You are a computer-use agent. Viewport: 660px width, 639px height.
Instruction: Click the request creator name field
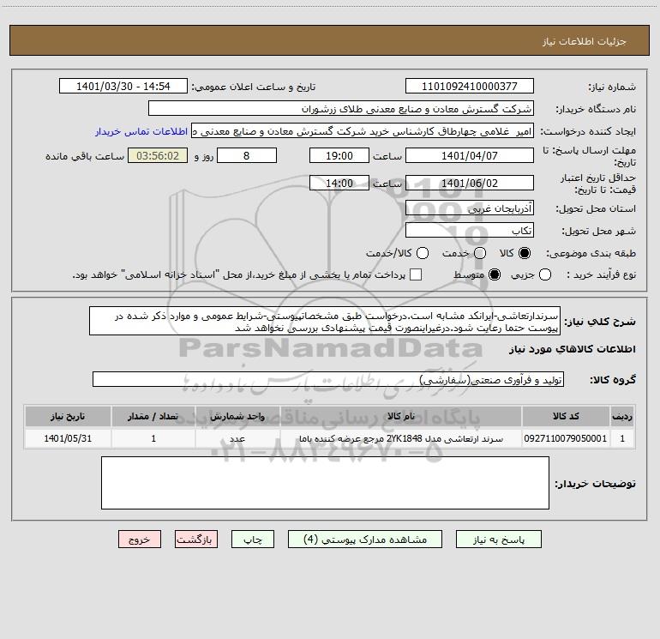coord(363,131)
